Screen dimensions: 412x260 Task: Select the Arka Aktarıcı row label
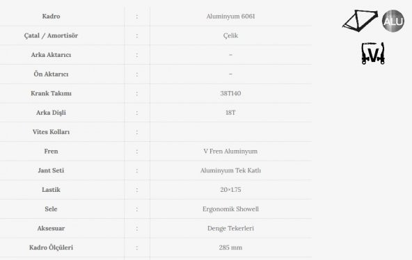[51, 55]
